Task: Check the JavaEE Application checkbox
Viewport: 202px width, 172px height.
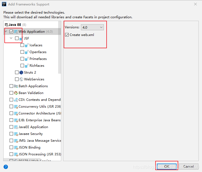Action: 11,127
